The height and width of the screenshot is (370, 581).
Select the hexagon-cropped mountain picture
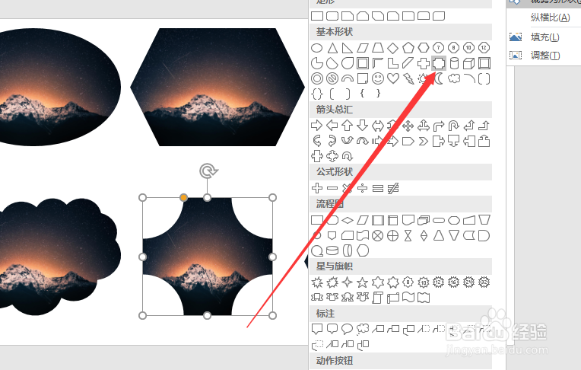tap(217, 88)
